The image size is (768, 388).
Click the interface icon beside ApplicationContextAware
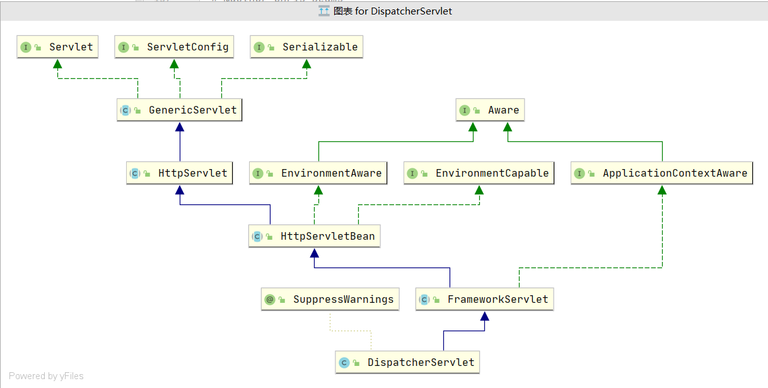[x=579, y=172]
